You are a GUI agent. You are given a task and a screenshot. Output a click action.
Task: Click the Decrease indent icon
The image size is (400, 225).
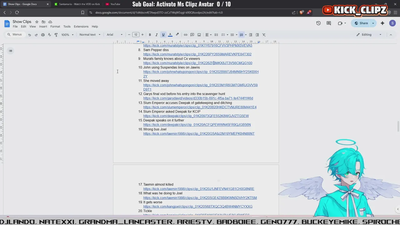click(251, 35)
